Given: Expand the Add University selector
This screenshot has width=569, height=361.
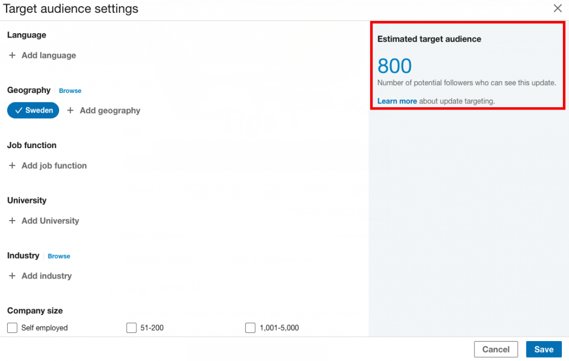Looking at the screenshot, I should [x=50, y=221].
